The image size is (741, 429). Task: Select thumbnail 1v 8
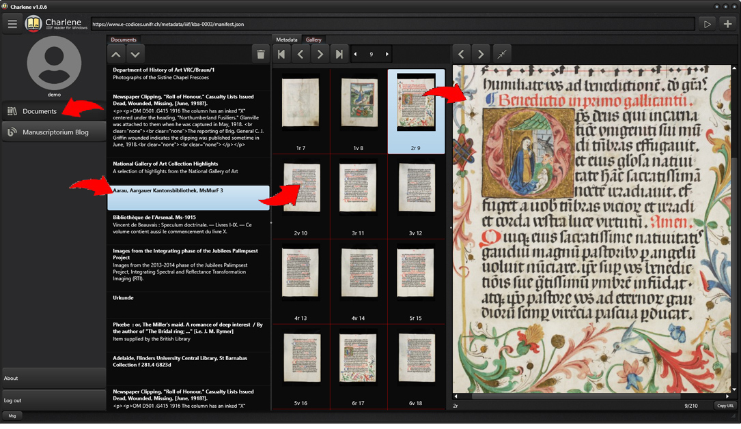pos(359,111)
